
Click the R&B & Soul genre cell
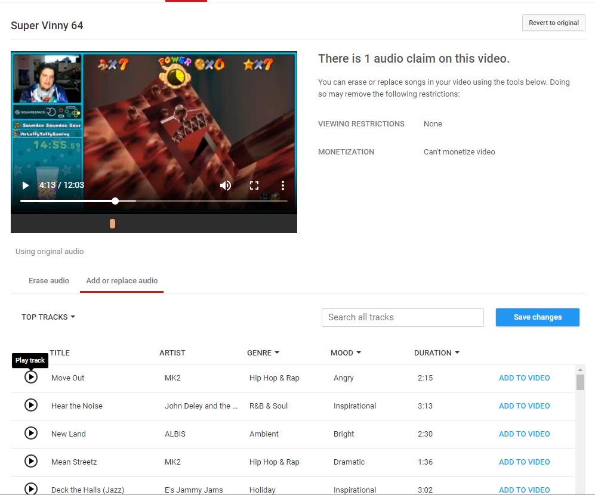(x=269, y=406)
